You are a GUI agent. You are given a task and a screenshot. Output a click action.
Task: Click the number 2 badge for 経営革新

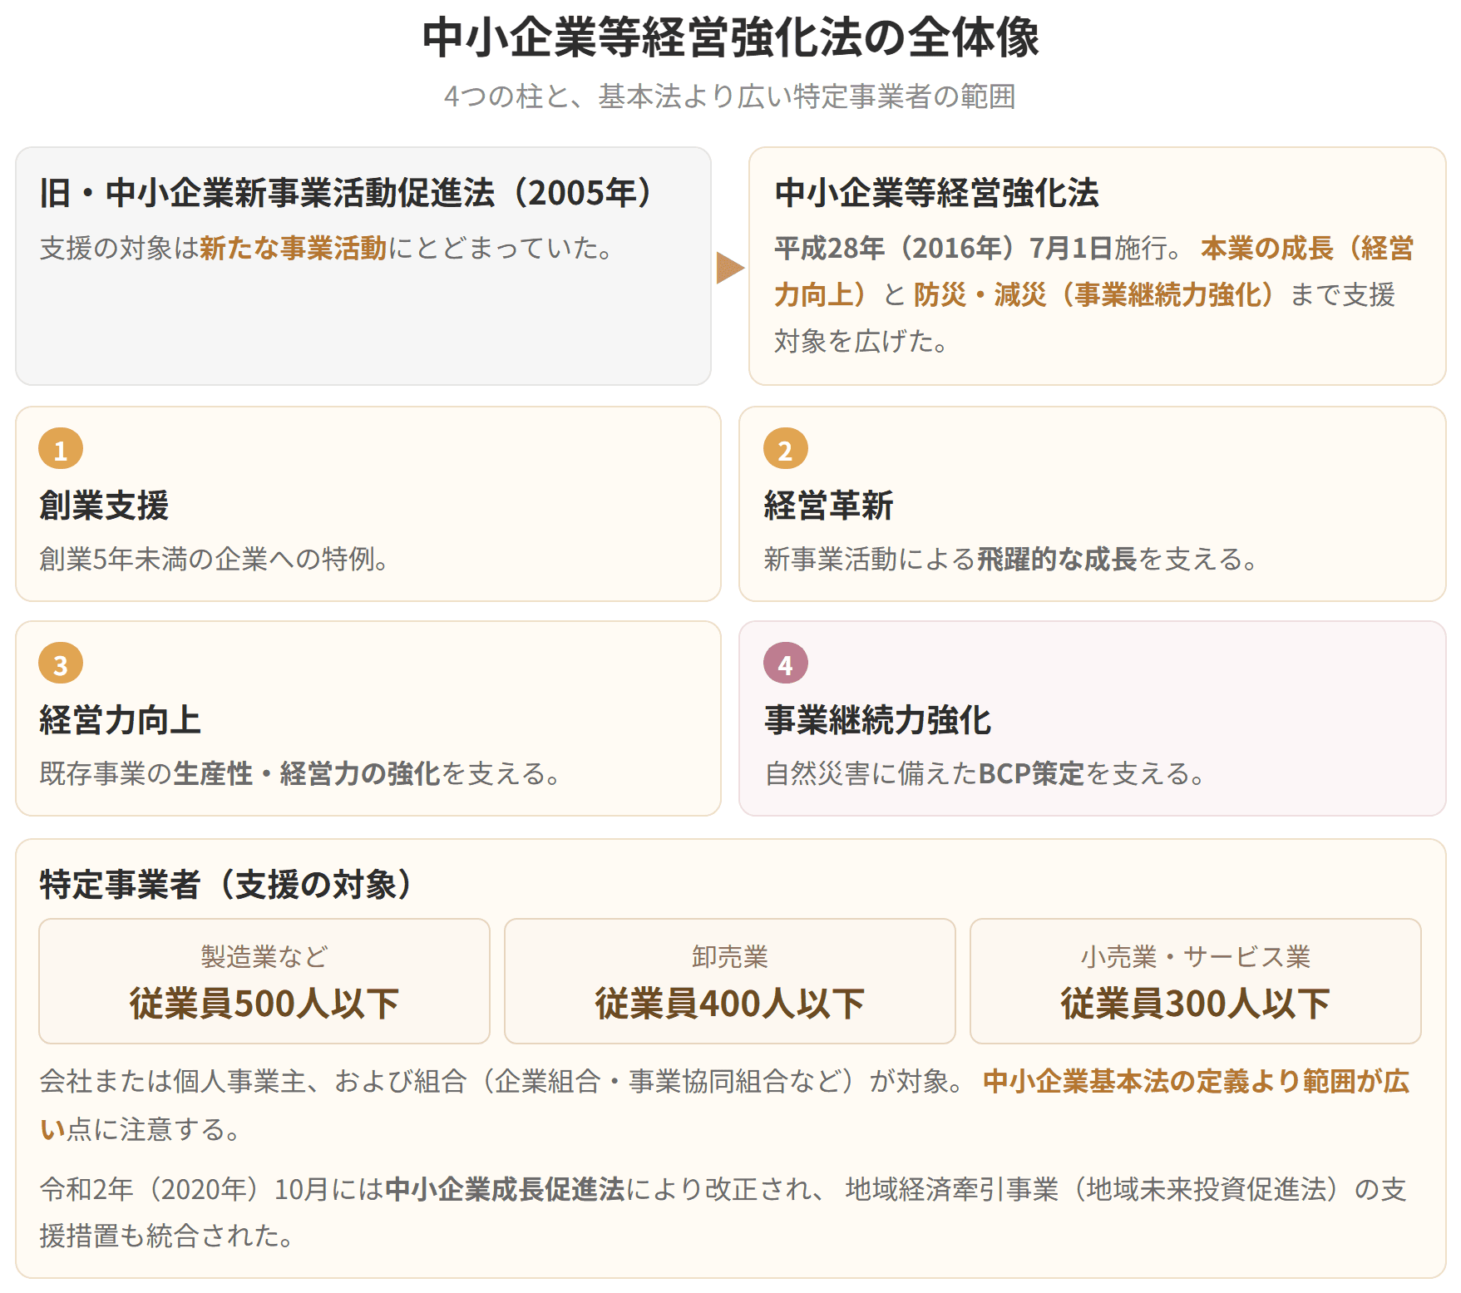[x=786, y=449]
